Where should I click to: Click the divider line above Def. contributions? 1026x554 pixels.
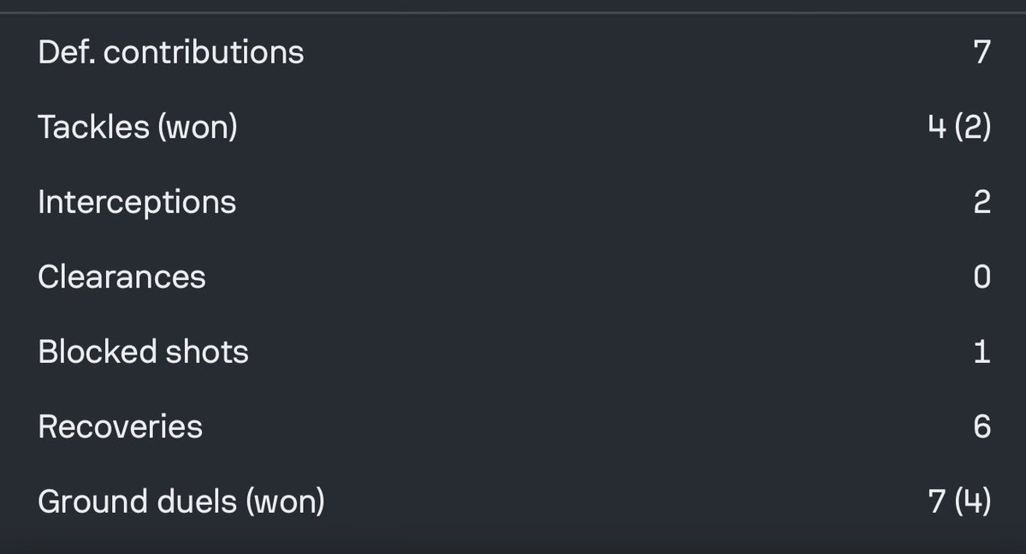click(513, 13)
